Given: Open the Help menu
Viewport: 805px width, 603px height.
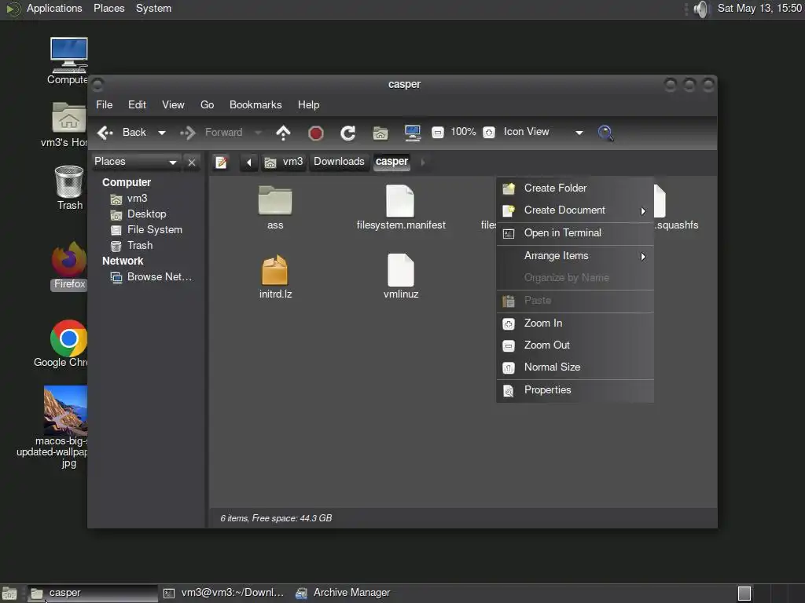Looking at the screenshot, I should 308,105.
